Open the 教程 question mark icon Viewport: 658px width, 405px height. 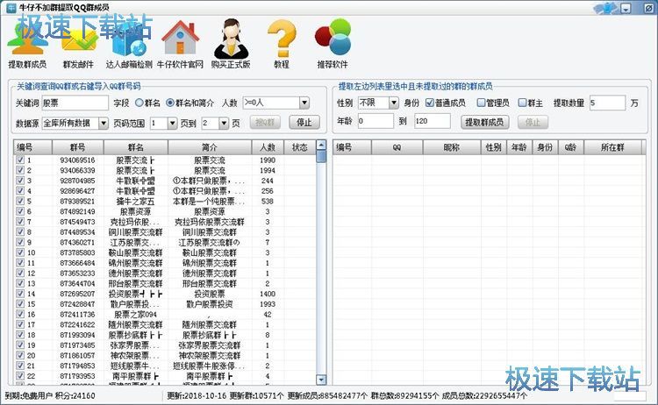point(282,44)
